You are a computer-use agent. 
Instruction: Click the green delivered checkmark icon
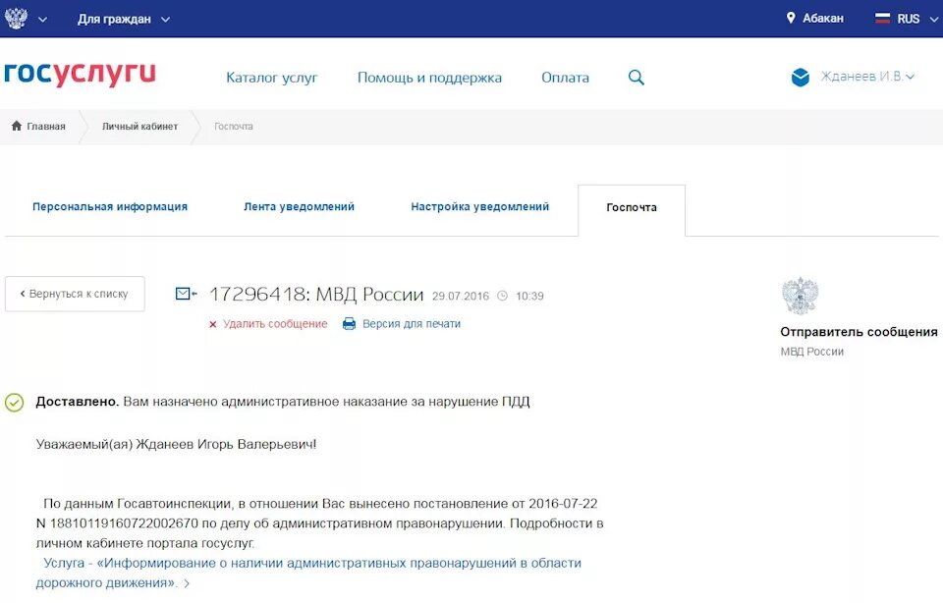click(14, 403)
